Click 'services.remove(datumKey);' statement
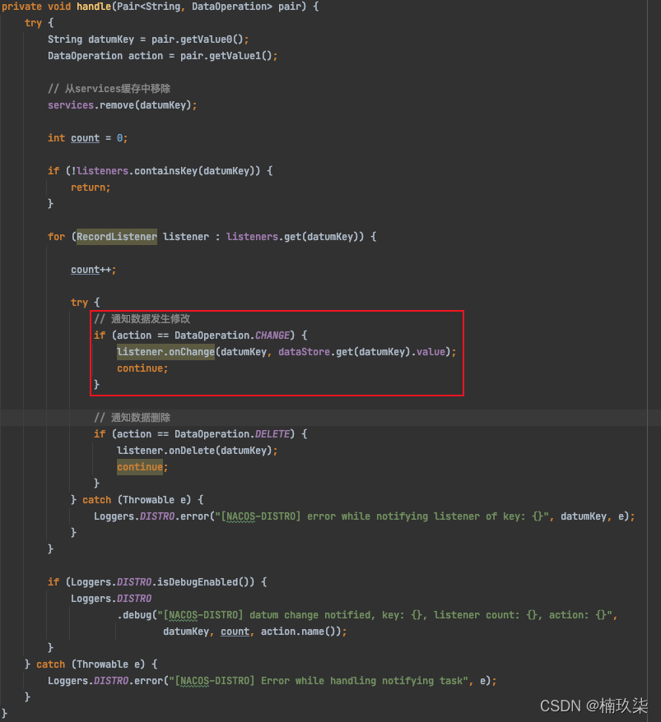Screen dimensions: 661x722 point(123,105)
